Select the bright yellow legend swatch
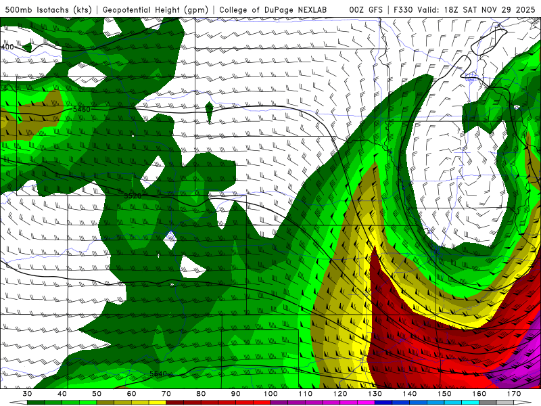Viewport: 541px width, 406px height. click(x=158, y=403)
